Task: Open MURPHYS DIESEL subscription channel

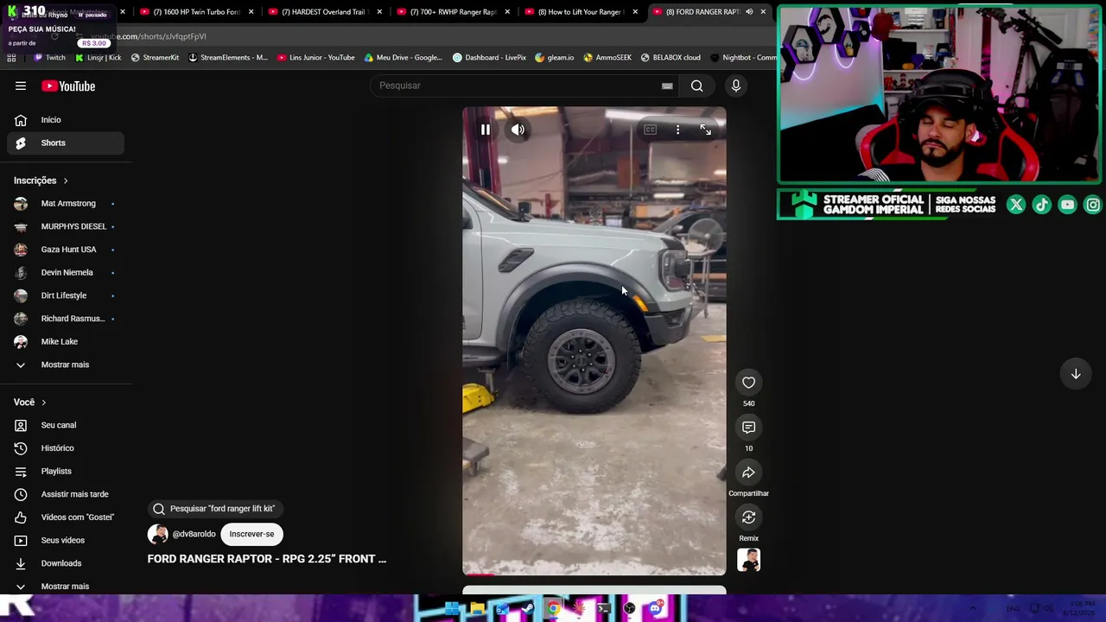Action: tap(66, 226)
